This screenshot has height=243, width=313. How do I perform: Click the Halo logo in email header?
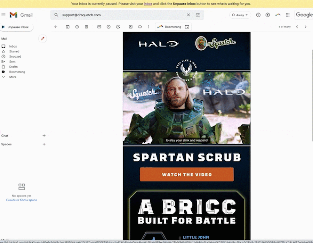159,44
